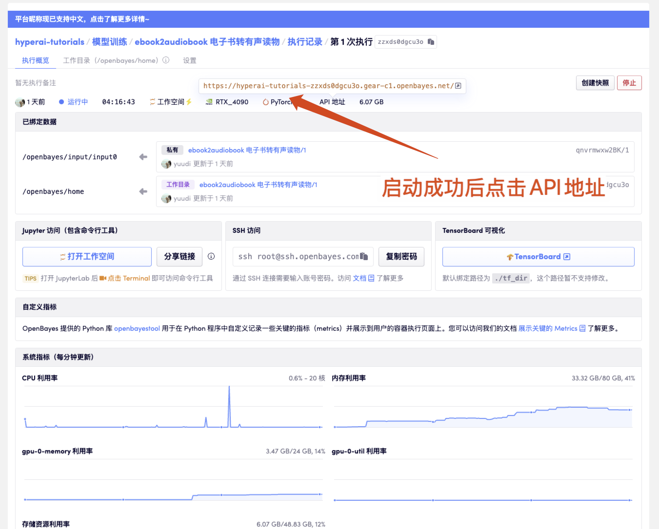Copy the execution ID zzxds0dgcu3o
Screen dimensions: 659x529
pyautogui.click(x=431, y=42)
